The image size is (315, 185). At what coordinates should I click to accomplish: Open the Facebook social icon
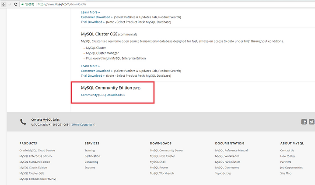click(304, 122)
